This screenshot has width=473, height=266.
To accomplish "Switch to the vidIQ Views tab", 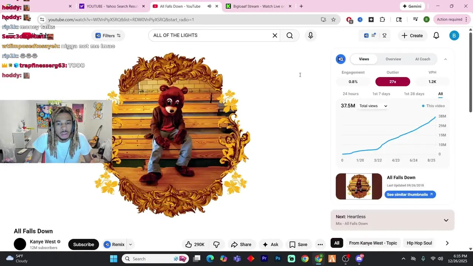I will click(364, 59).
